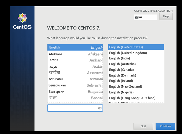Choose English (Nigeria) locale
The image size is (182, 134).
click(x=136, y=92)
